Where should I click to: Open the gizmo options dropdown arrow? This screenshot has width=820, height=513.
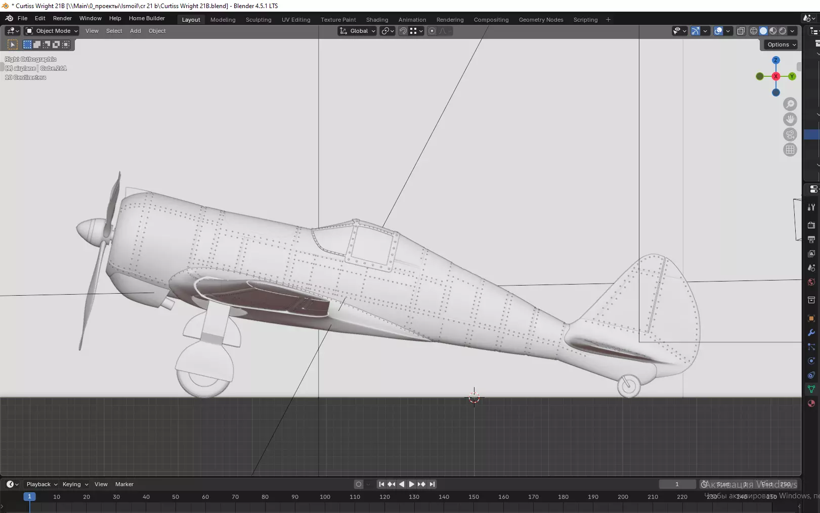[705, 31]
